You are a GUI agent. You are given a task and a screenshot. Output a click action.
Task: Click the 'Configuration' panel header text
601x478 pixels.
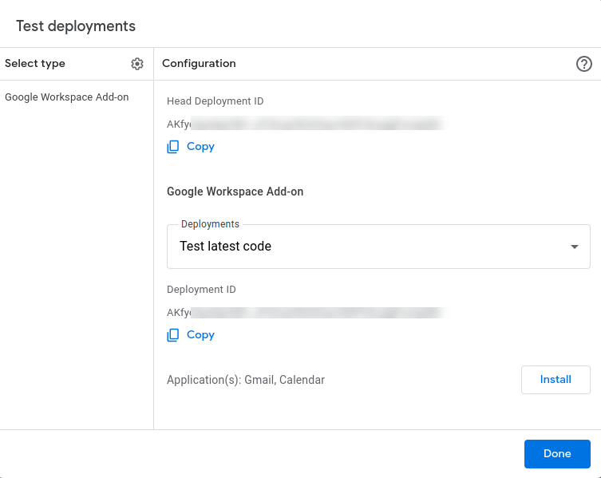click(x=199, y=64)
